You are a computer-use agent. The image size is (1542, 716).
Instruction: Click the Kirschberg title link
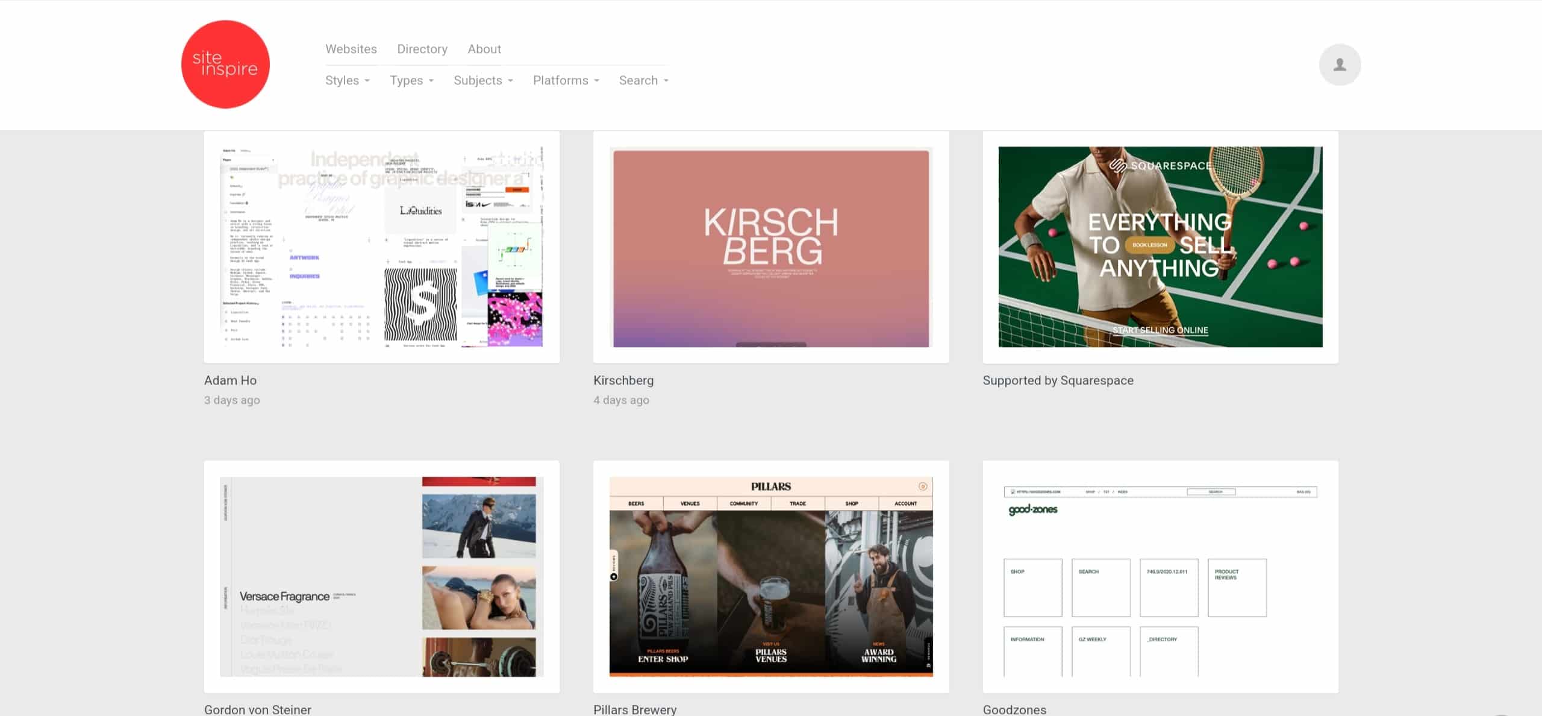point(623,380)
